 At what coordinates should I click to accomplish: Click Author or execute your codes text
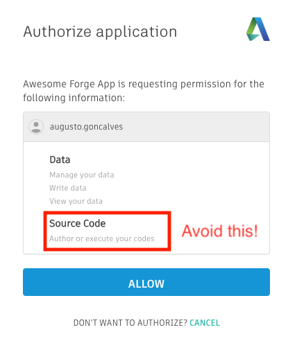[102, 238]
